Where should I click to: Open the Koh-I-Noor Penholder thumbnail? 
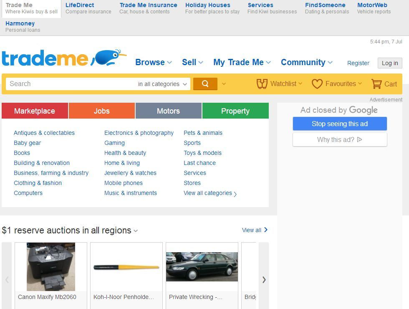pos(126,267)
